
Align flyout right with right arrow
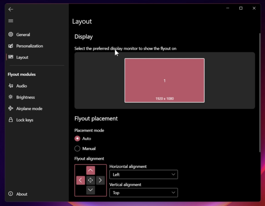100,180
